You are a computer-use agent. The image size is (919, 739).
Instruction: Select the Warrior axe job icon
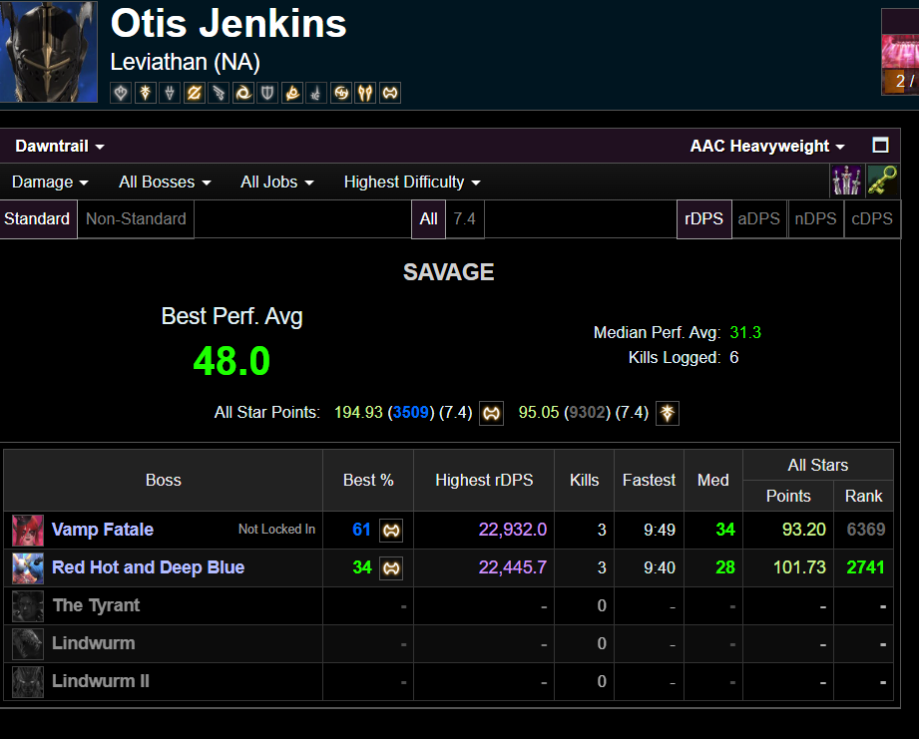(390, 93)
